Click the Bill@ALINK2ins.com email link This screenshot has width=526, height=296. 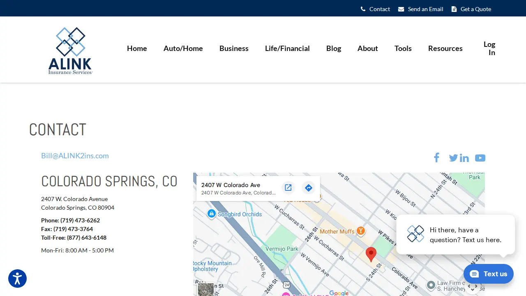pos(75,155)
